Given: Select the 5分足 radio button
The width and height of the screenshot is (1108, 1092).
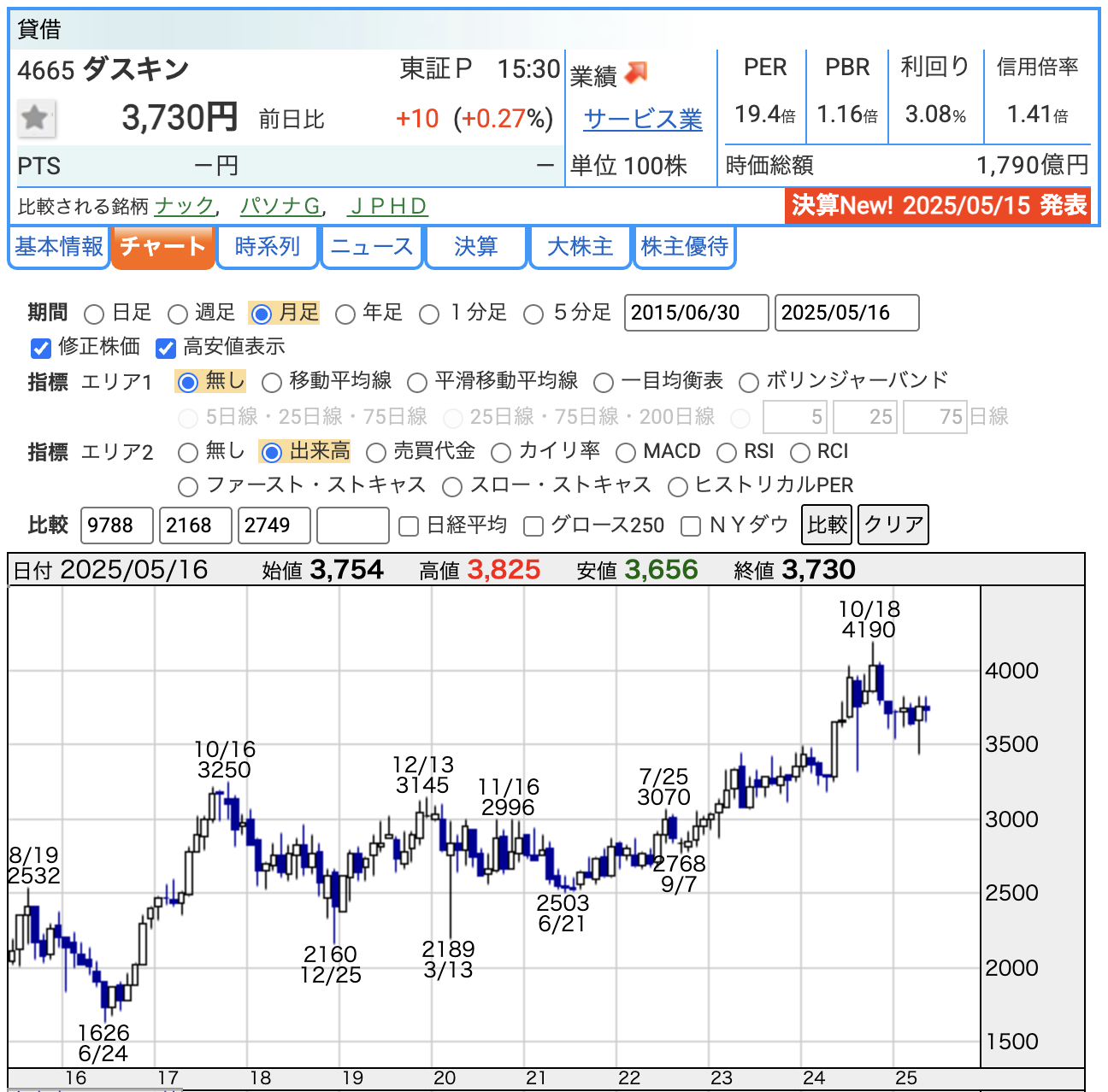Looking at the screenshot, I should (533, 314).
